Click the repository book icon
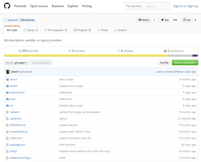The width and height of the screenshot is (201, 162). coord(5,20)
